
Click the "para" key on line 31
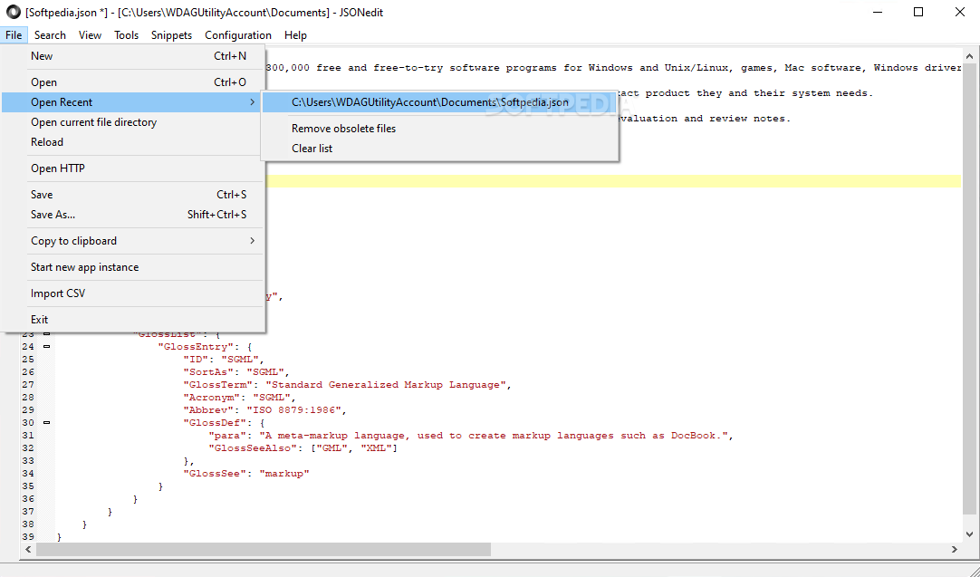[226, 435]
